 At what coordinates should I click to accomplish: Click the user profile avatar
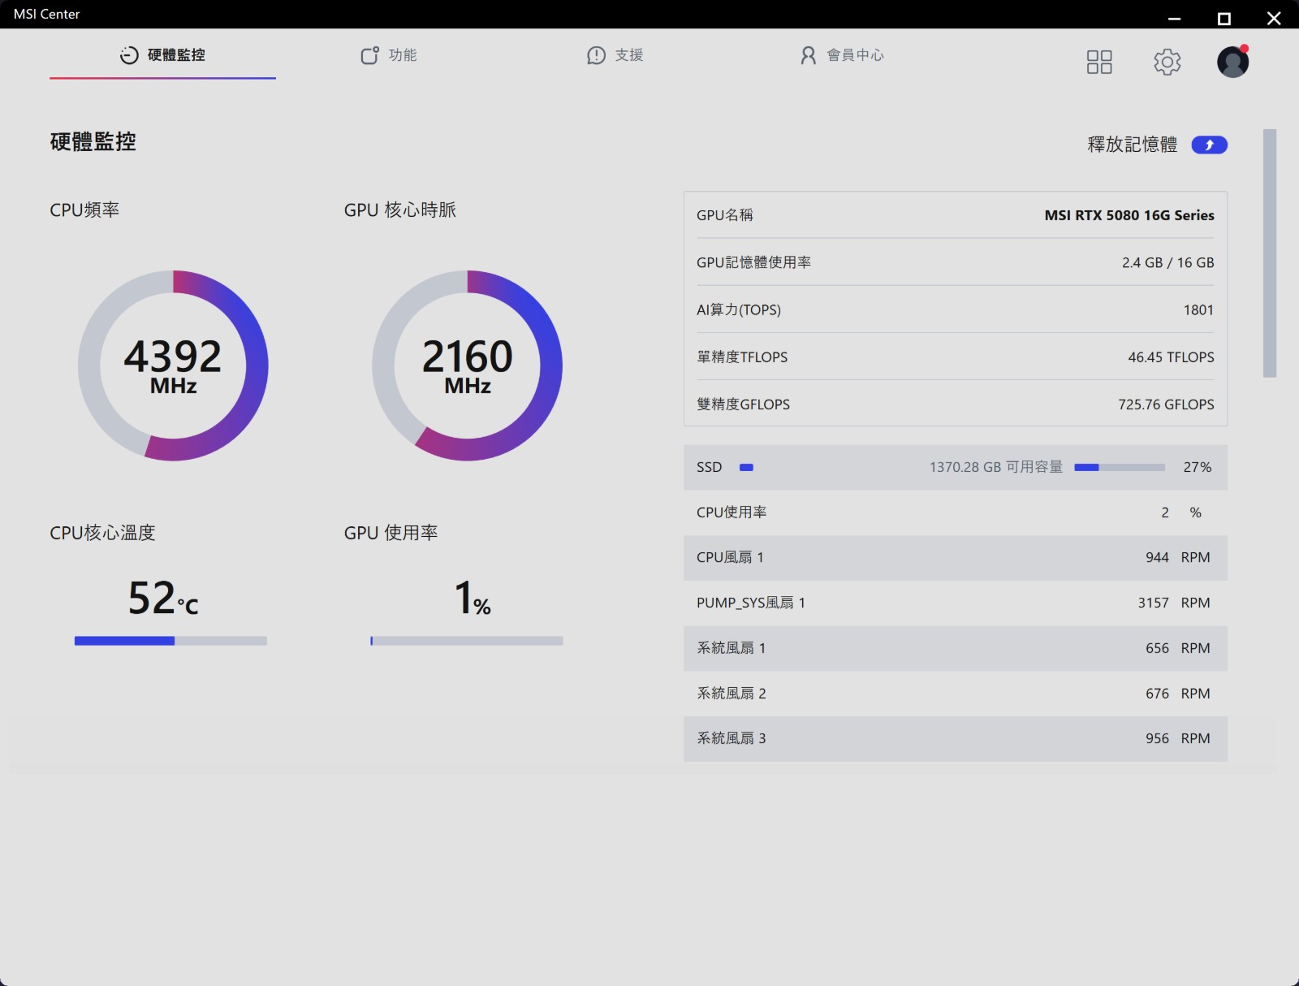point(1232,62)
